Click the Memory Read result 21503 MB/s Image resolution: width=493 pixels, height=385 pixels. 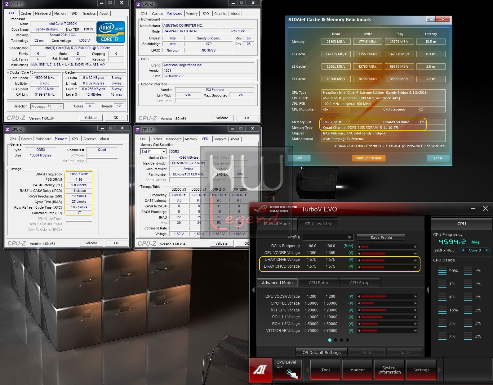[336, 42]
